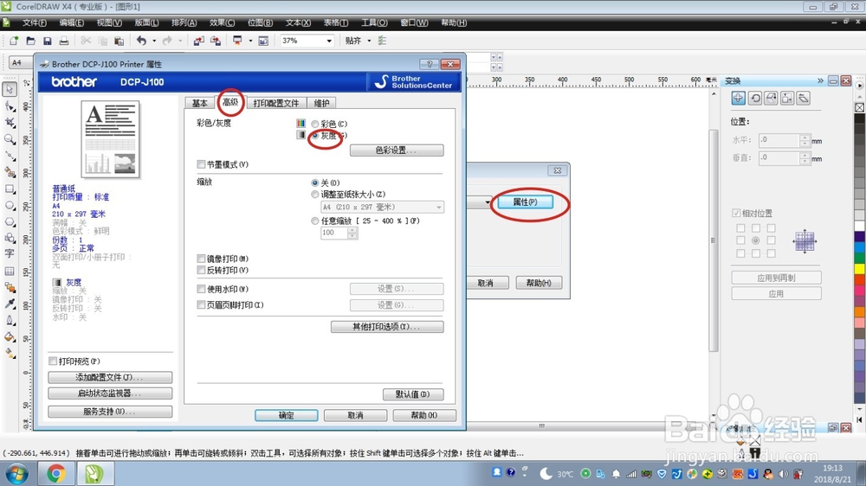Enable 使用水印 watermark checkbox
The width and height of the screenshot is (866, 486).
click(x=201, y=289)
